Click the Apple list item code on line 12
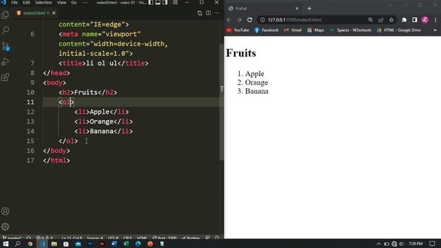441x248 pixels. (x=101, y=112)
